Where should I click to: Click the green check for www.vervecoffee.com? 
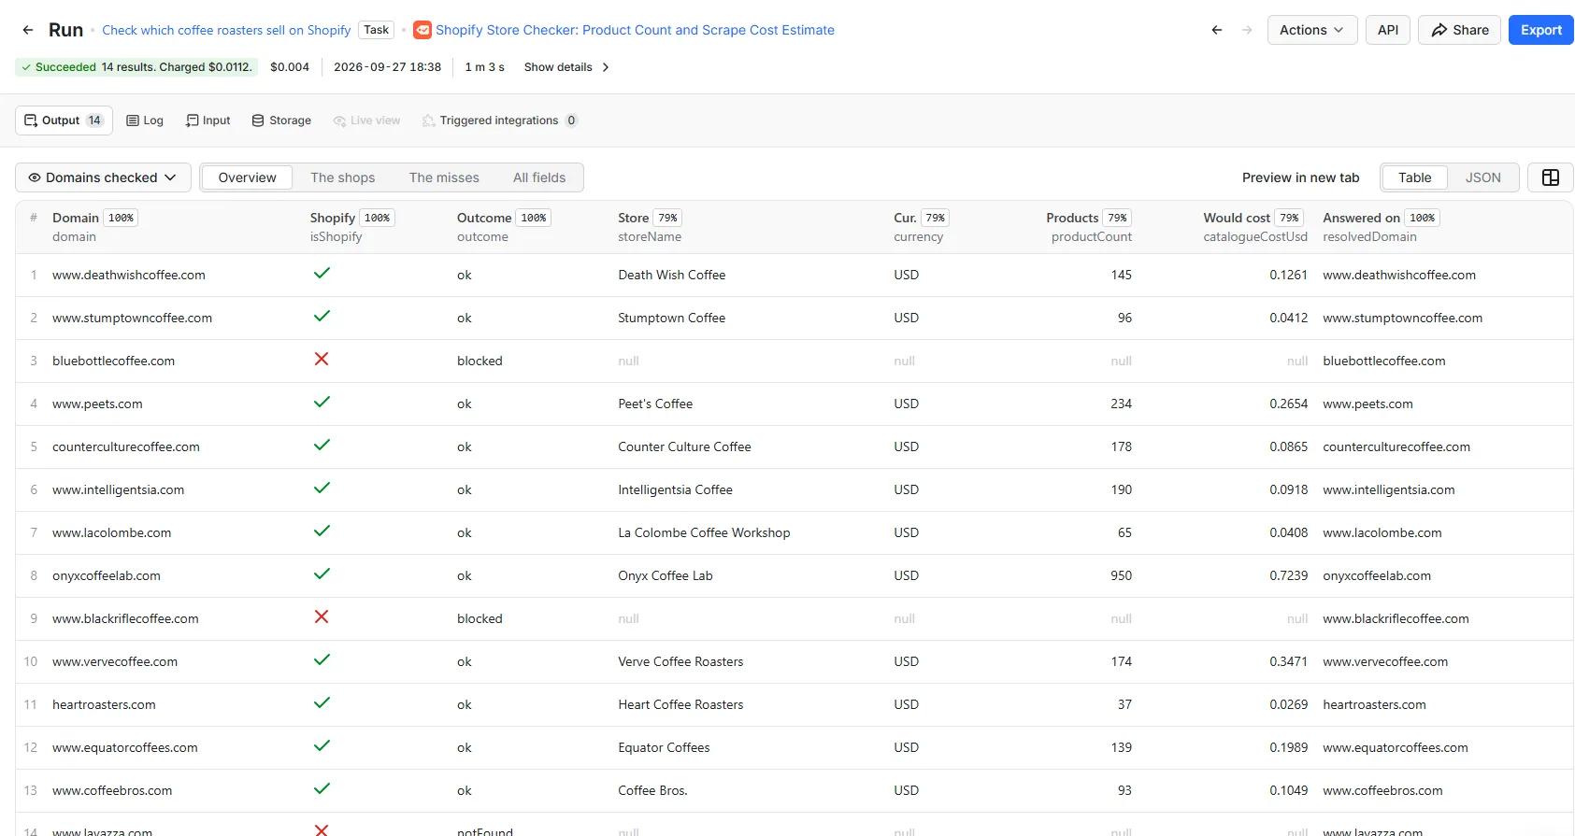pos(322,660)
